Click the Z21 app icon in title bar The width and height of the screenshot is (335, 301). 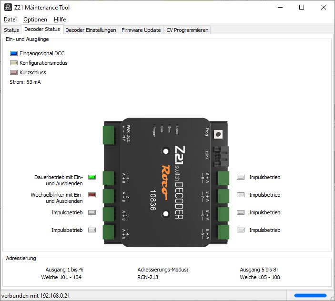8,7
